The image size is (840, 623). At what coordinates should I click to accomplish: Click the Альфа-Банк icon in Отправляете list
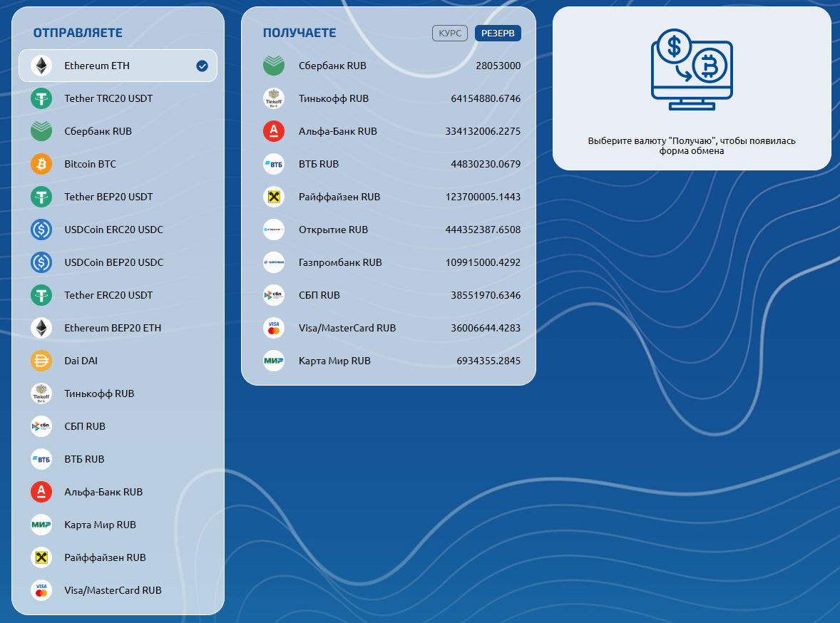click(x=41, y=492)
